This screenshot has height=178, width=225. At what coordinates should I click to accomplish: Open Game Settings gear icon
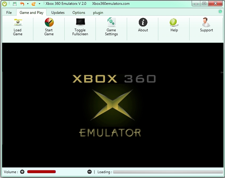[x=112, y=22]
